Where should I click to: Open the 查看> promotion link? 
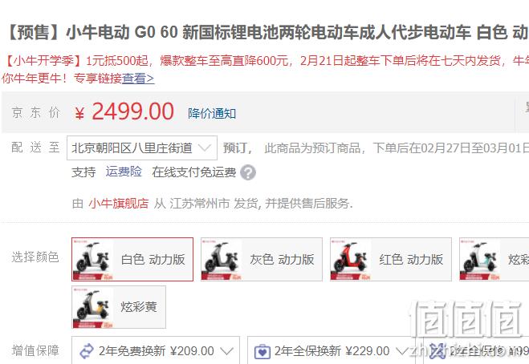pyautogui.click(x=138, y=79)
